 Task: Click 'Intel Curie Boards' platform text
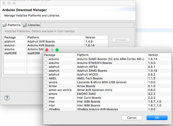89,98
